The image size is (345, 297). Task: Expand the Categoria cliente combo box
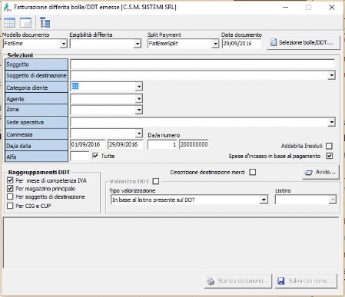(139, 87)
